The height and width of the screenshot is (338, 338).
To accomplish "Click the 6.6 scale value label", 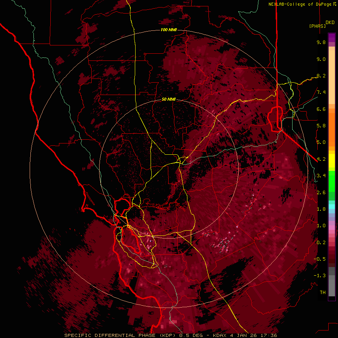I will pos(321,109).
